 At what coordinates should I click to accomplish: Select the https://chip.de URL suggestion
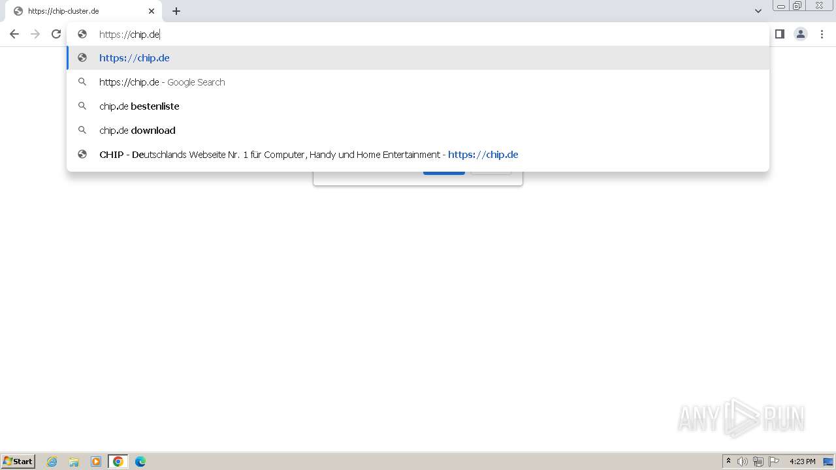tap(418, 57)
